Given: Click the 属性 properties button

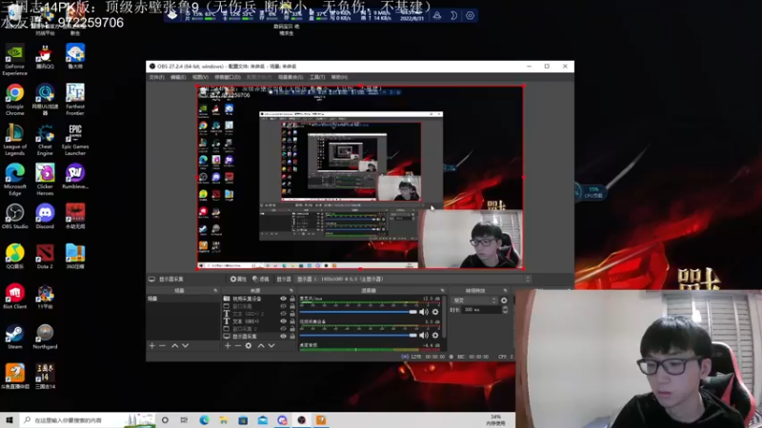Looking at the screenshot, I should (x=239, y=279).
